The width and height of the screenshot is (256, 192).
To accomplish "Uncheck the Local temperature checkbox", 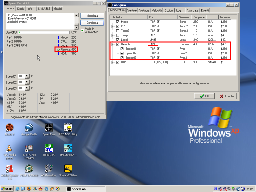I will (117, 40).
